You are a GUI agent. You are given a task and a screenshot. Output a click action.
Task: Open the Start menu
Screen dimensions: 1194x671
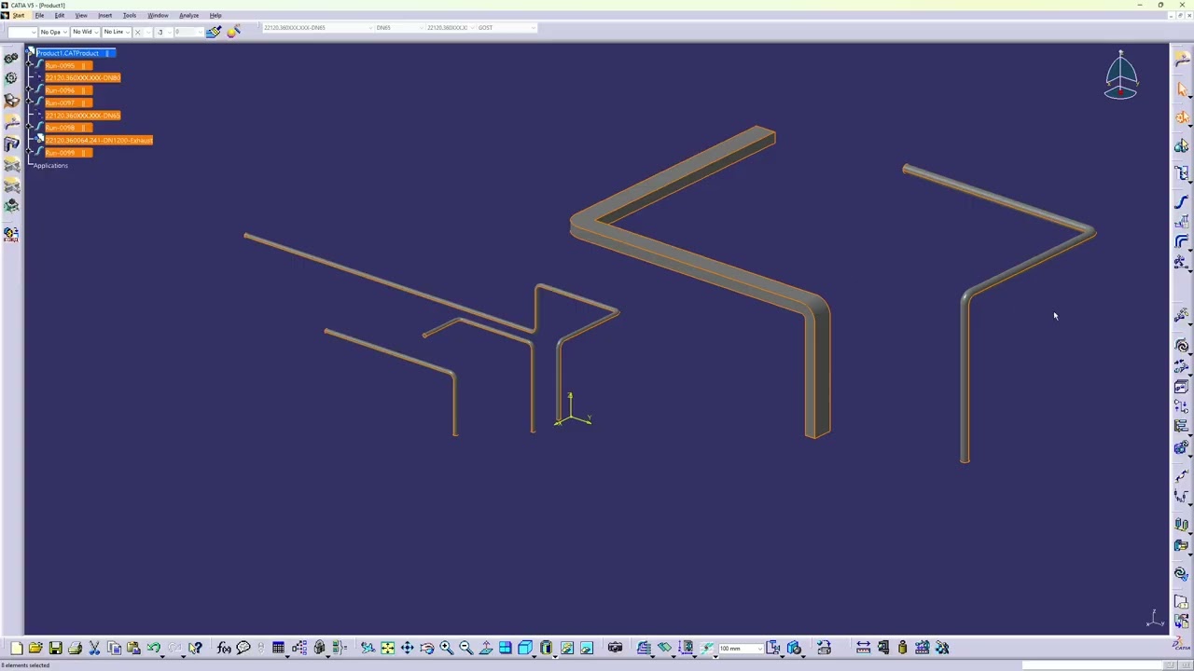point(19,15)
